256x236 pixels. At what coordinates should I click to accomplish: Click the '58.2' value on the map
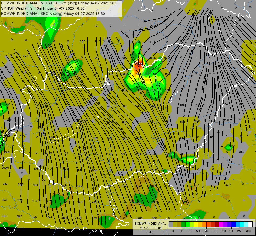pyautogui.click(x=110, y=74)
